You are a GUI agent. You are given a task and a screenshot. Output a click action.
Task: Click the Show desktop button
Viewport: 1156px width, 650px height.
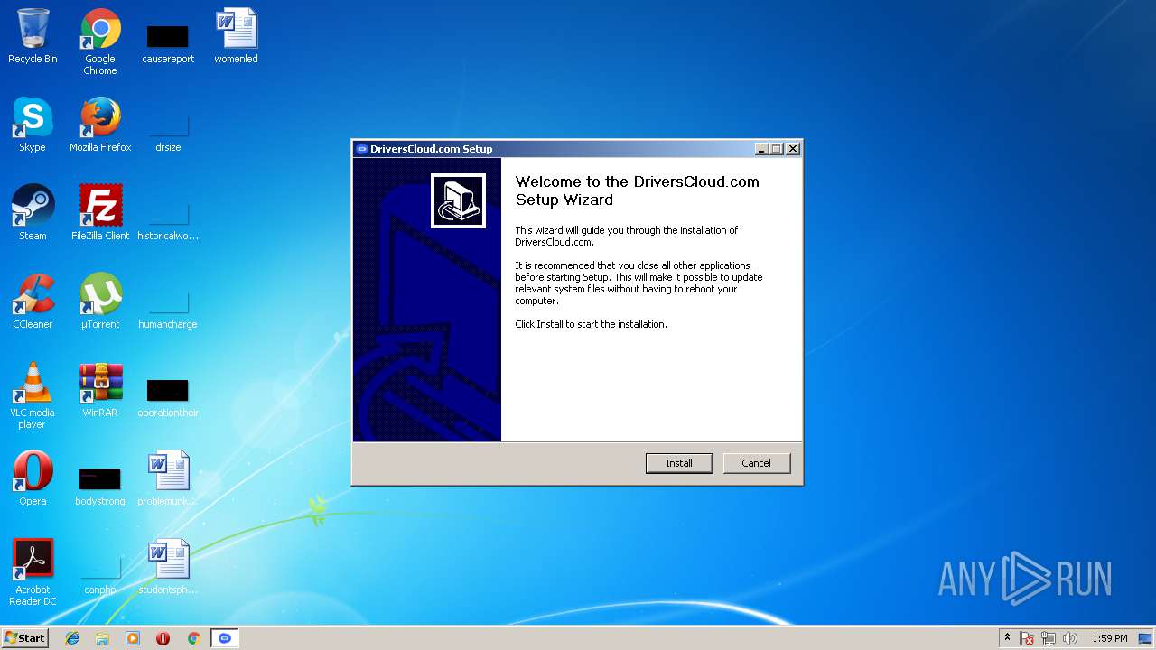[1146, 638]
